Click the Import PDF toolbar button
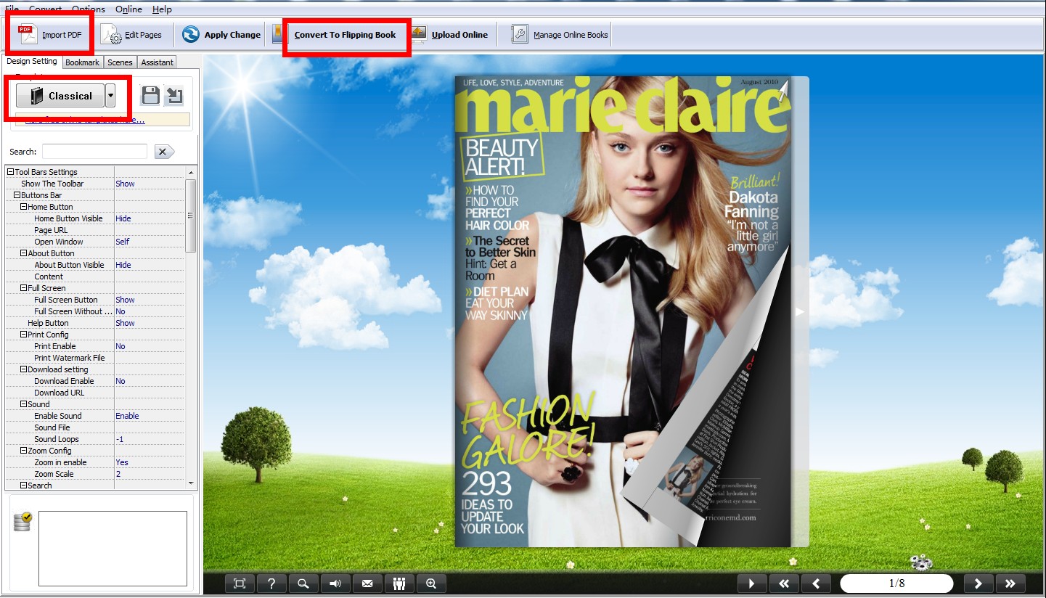Viewport: 1046px width, 598px height. [50, 35]
